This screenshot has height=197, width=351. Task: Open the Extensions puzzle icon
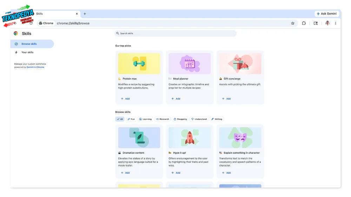[x=304, y=23]
